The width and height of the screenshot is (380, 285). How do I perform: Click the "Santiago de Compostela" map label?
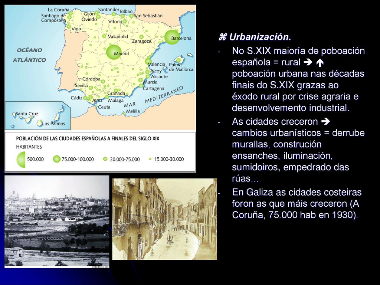53,18
